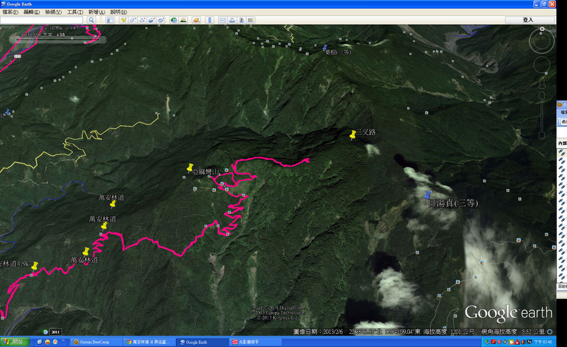
Task: Click the 三叉路 yellow pushpin placemark
Action: 353,135
